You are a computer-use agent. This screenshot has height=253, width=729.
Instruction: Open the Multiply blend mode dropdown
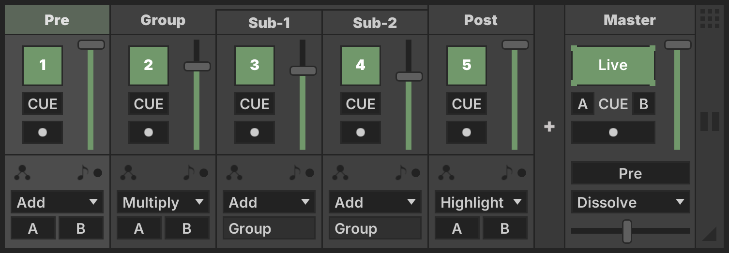pyautogui.click(x=163, y=202)
